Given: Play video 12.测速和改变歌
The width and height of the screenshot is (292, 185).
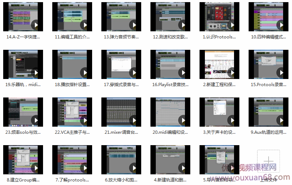Looking at the screenshot, I should coord(182,25).
